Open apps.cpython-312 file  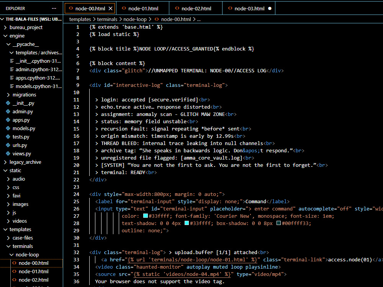click(x=31, y=78)
